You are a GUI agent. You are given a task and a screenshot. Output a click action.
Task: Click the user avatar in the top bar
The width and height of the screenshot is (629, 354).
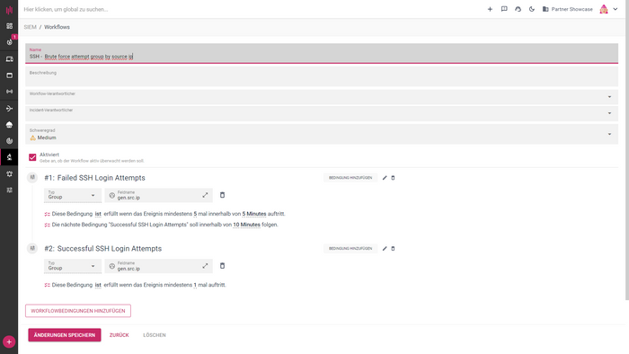(604, 9)
